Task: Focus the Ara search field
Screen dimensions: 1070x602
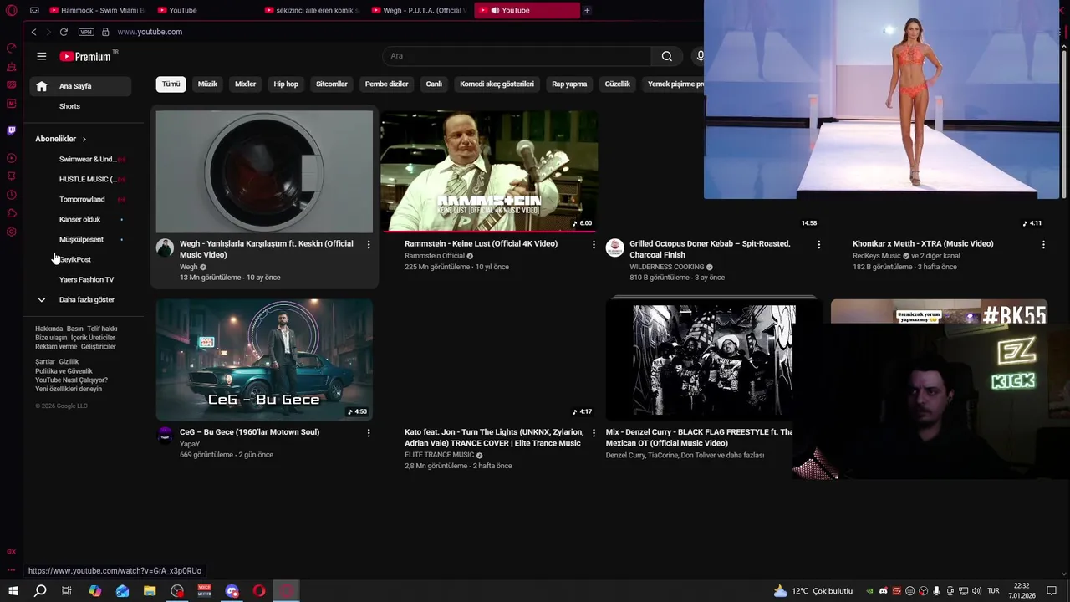Action: (x=517, y=56)
